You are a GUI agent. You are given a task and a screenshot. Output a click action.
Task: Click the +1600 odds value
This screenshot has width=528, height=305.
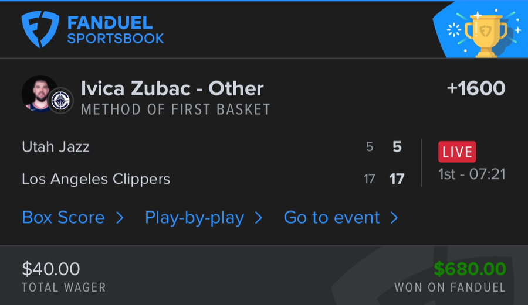click(x=476, y=88)
